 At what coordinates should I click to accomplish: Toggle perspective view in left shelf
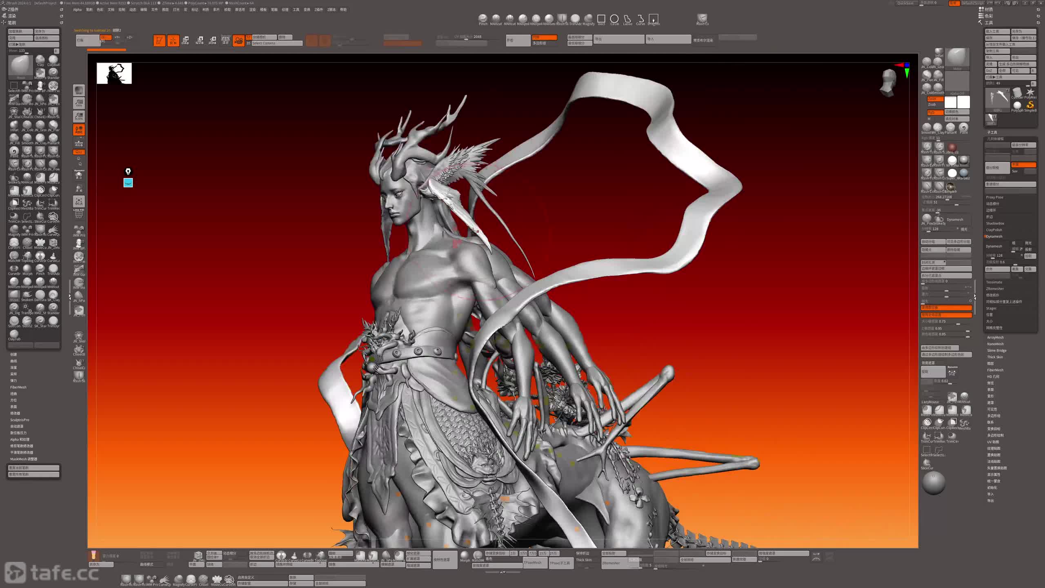point(79,130)
